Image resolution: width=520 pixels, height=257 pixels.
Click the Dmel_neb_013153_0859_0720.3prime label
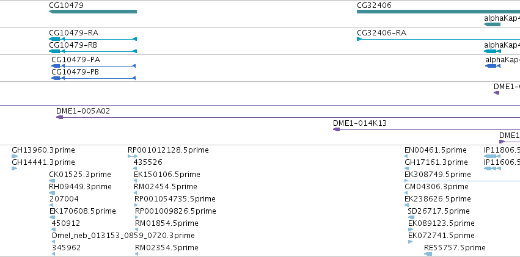pyautogui.click(x=123, y=236)
